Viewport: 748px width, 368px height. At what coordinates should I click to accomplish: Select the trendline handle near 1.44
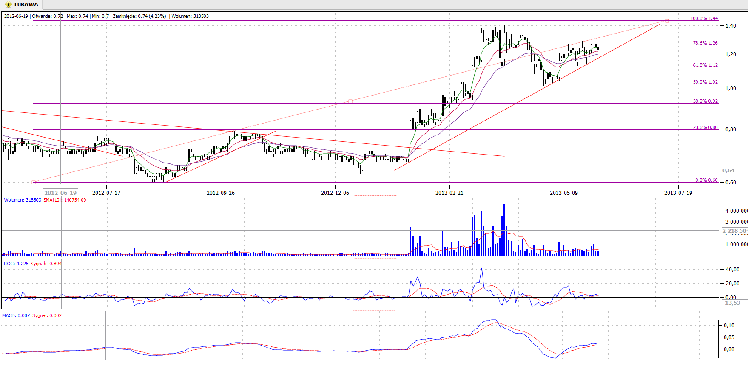[667, 21]
